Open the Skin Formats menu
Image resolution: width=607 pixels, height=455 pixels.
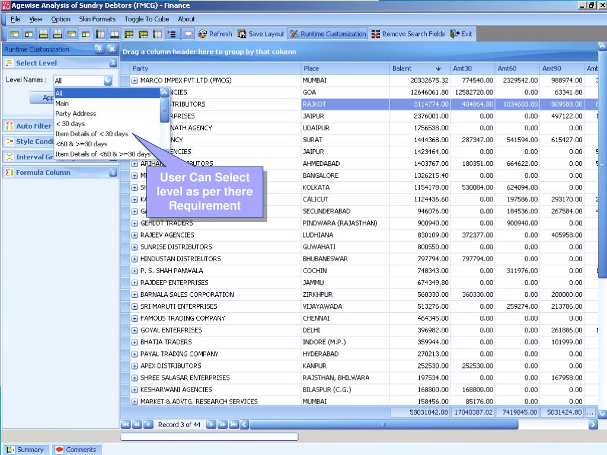click(x=97, y=19)
